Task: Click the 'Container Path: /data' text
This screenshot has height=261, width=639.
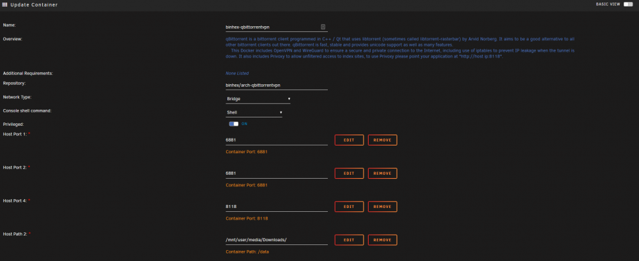Action: tap(247, 252)
